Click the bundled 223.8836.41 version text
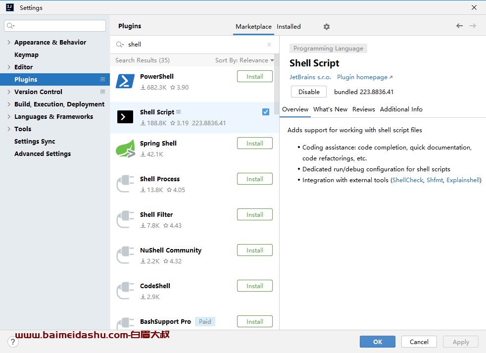The width and height of the screenshot is (486, 353). coord(364,92)
